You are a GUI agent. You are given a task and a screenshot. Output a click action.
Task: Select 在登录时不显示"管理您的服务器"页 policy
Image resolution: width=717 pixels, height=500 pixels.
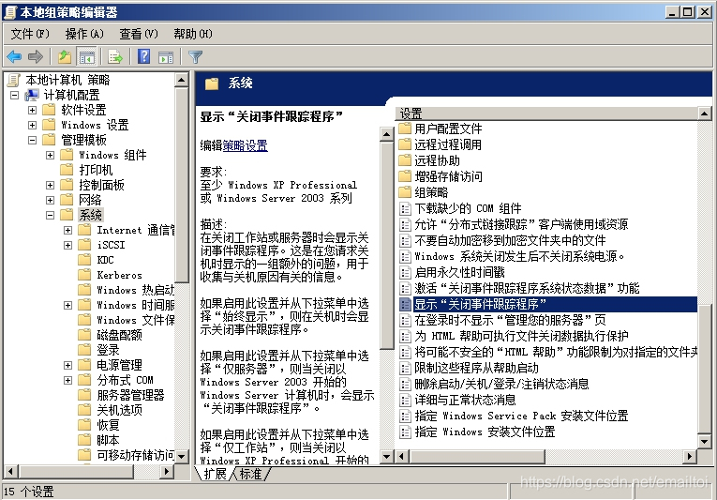[x=510, y=320]
